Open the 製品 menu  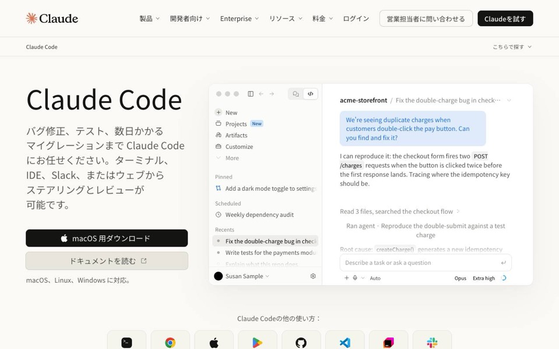(x=150, y=18)
